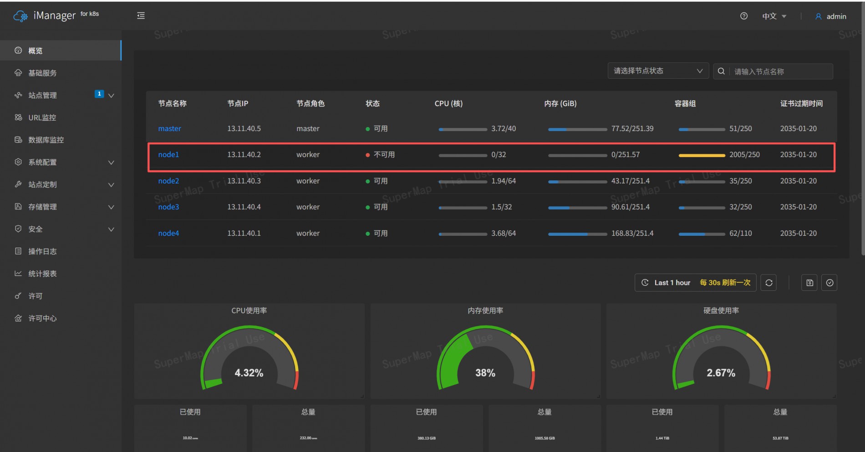Viewport: 865px width, 452px height.
Task: Click the refresh icon beside Last 1 hour
Action: pos(769,283)
